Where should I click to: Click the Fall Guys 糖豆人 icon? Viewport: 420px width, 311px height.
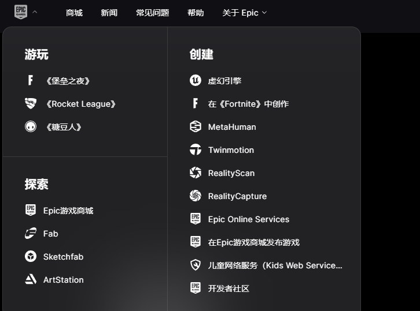tap(31, 127)
